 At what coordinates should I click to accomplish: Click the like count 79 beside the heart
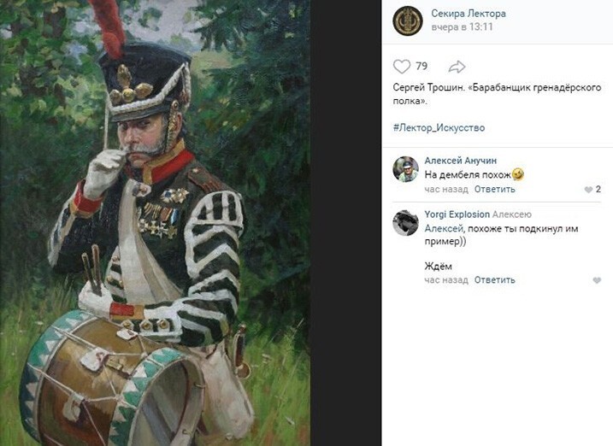click(x=421, y=66)
